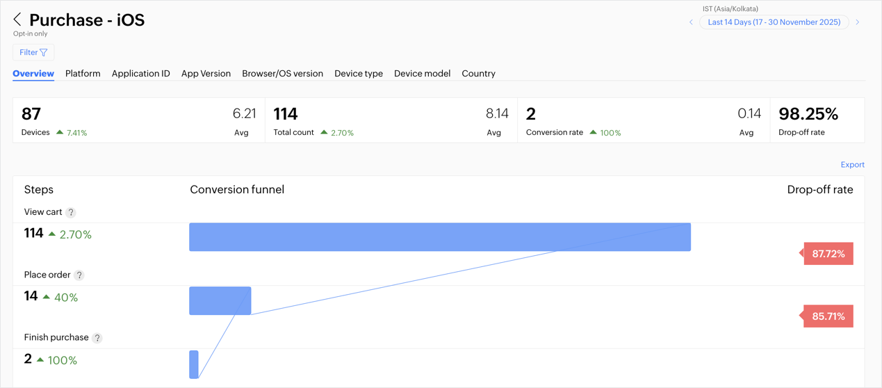This screenshot has width=882, height=388.
Task: Click the View cart help question icon
Action: 71,213
